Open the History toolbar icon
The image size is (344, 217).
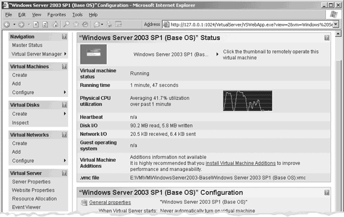coord(85,24)
